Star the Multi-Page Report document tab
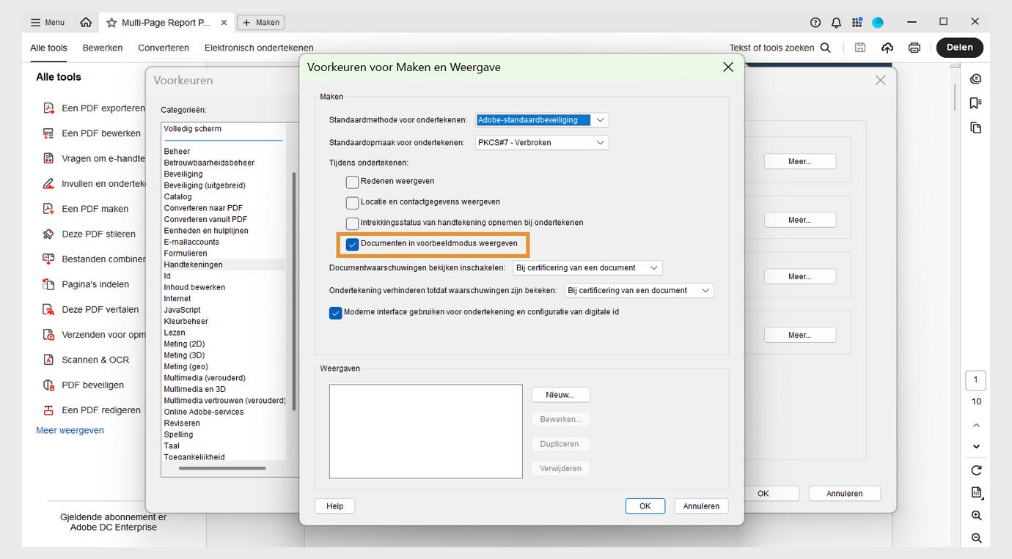Viewport: 1012px width, 559px height. coord(111,23)
